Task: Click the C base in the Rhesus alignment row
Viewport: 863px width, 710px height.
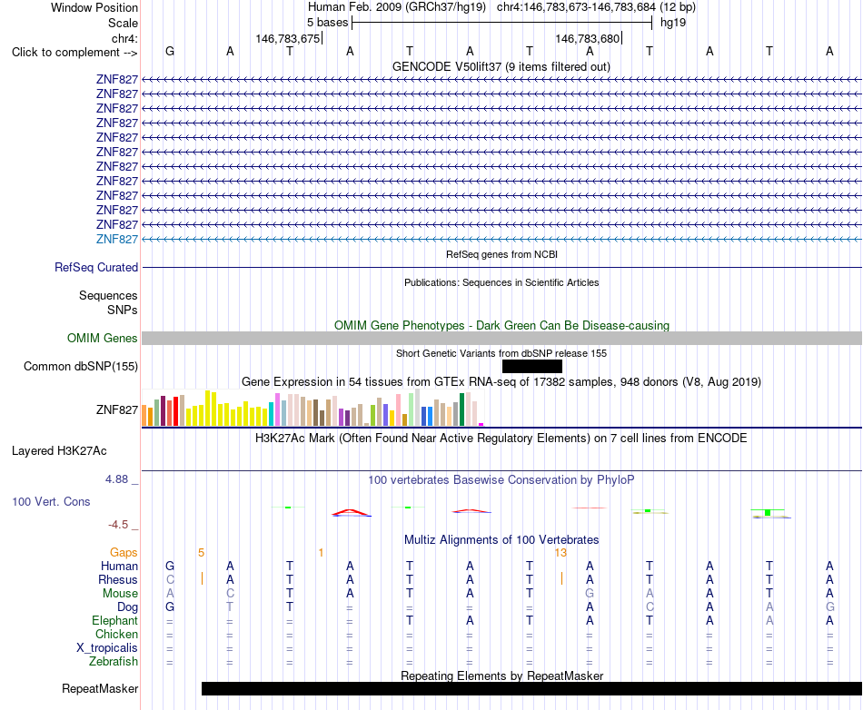Action: 170,579
